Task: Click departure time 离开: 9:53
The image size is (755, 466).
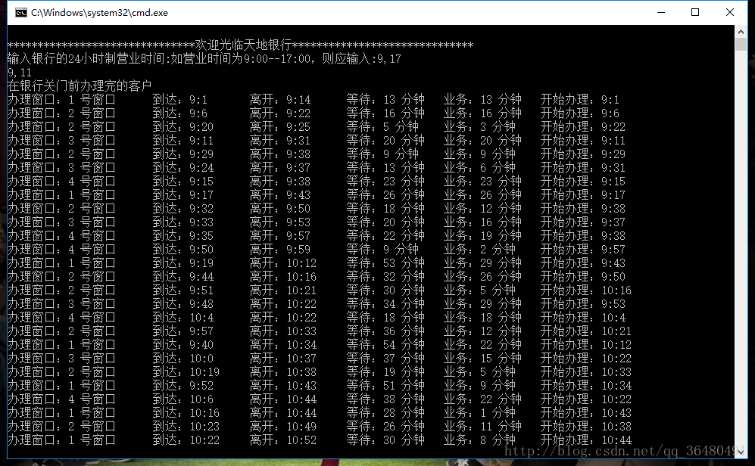Action: [280, 222]
